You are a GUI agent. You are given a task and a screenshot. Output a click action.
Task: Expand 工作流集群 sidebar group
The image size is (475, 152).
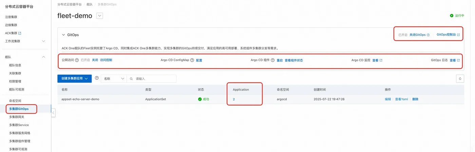tap(25, 41)
